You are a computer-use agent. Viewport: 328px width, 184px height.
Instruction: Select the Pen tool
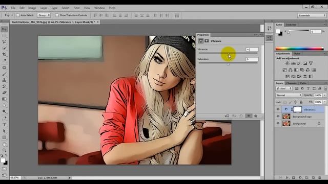coord(5,118)
